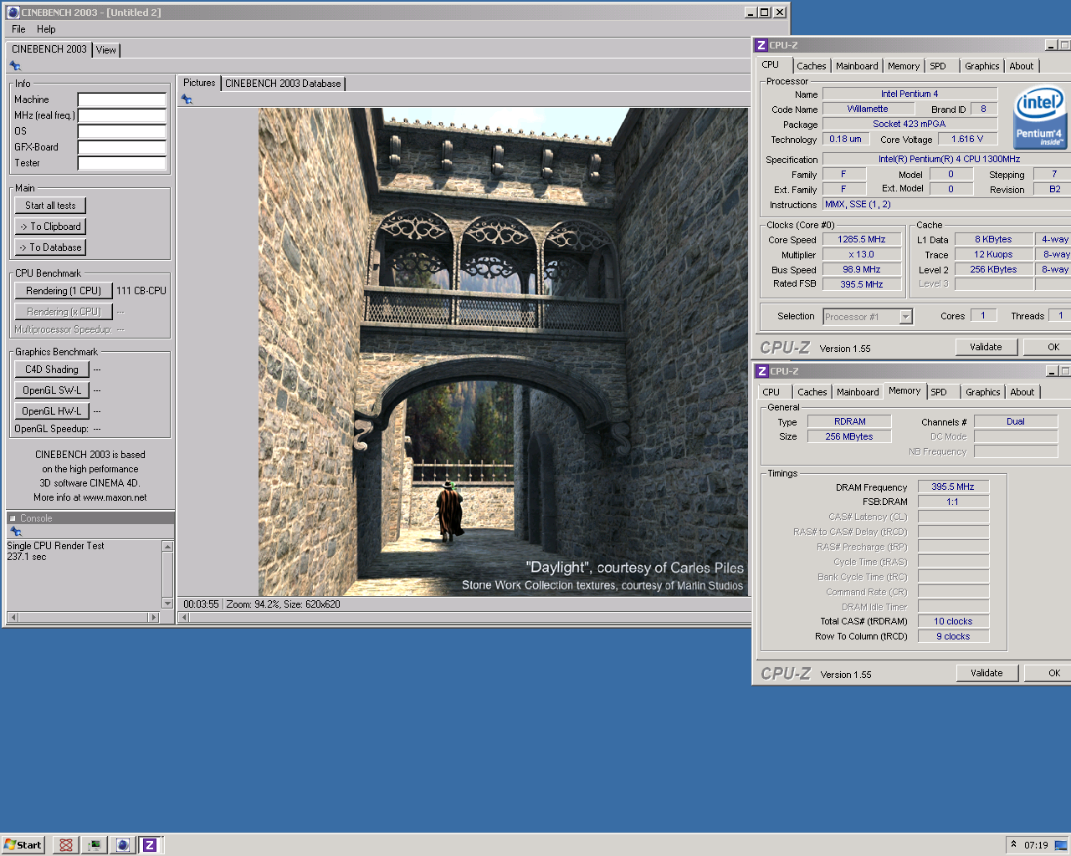Click the To Database button
Image resolution: width=1071 pixels, height=856 pixels.
pos(50,247)
